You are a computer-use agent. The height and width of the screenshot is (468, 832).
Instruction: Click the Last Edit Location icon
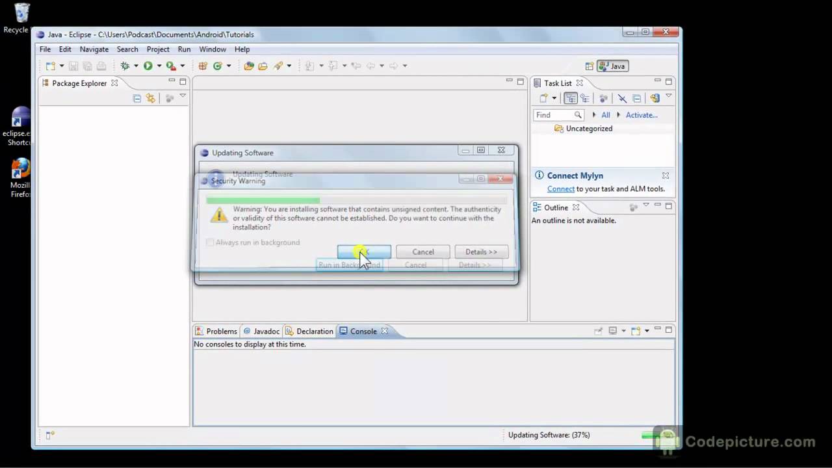click(356, 66)
